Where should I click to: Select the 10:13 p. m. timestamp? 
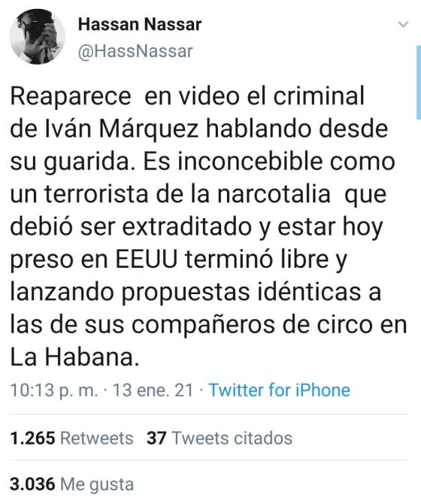[54, 390]
